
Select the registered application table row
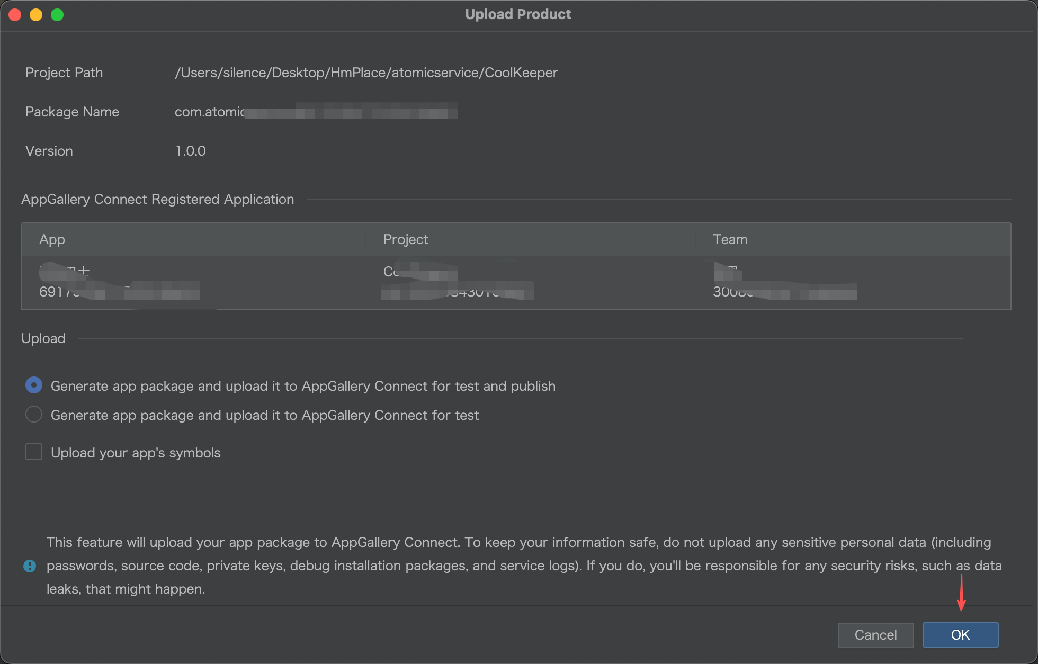click(x=265, y=282)
